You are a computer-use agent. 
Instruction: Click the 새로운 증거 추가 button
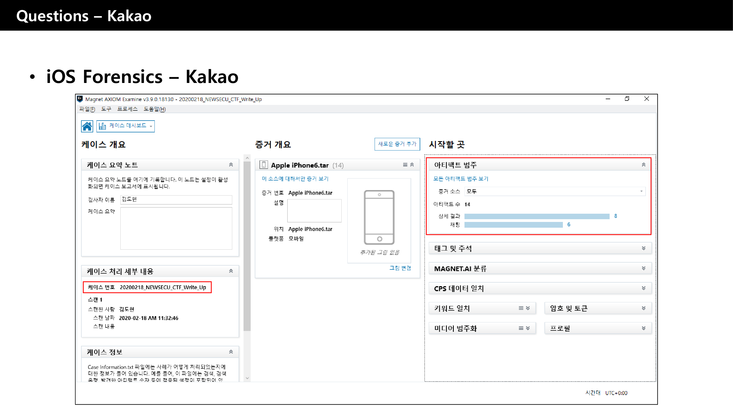pyautogui.click(x=397, y=144)
